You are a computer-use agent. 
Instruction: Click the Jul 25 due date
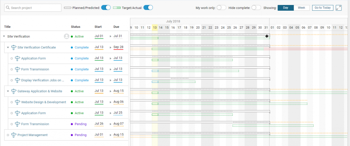point(118,113)
